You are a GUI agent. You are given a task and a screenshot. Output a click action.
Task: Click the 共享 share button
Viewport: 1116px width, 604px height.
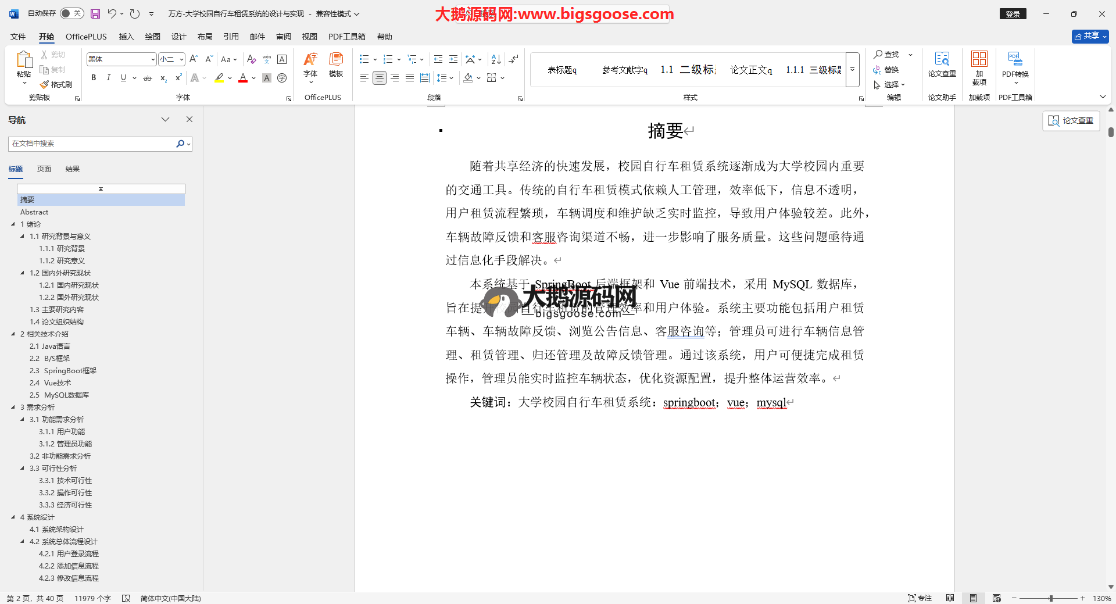(x=1090, y=36)
